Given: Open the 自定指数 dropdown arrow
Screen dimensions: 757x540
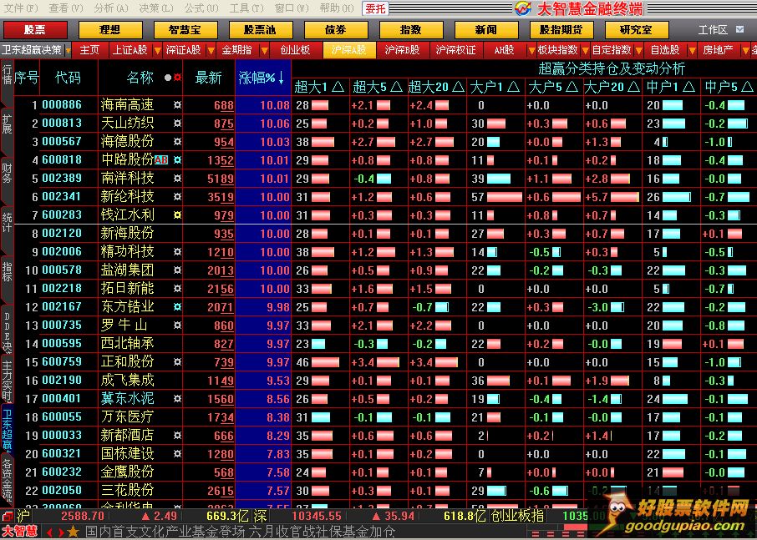Looking at the screenshot, I should point(638,50).
